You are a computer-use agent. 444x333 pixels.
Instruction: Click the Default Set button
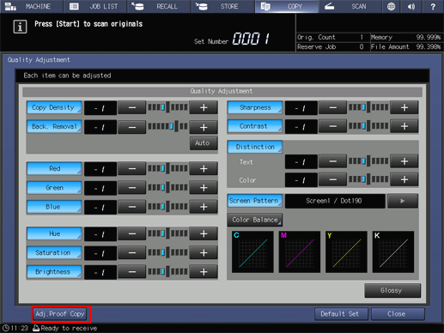pyautogui.click(x=341, y=314)
